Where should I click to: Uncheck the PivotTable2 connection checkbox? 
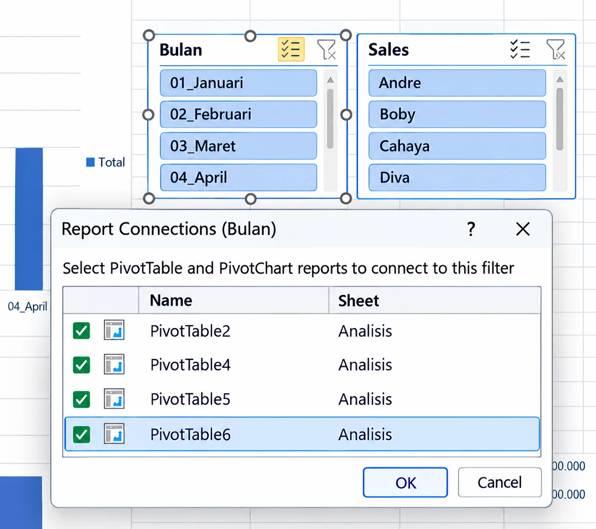pos(81,331)
